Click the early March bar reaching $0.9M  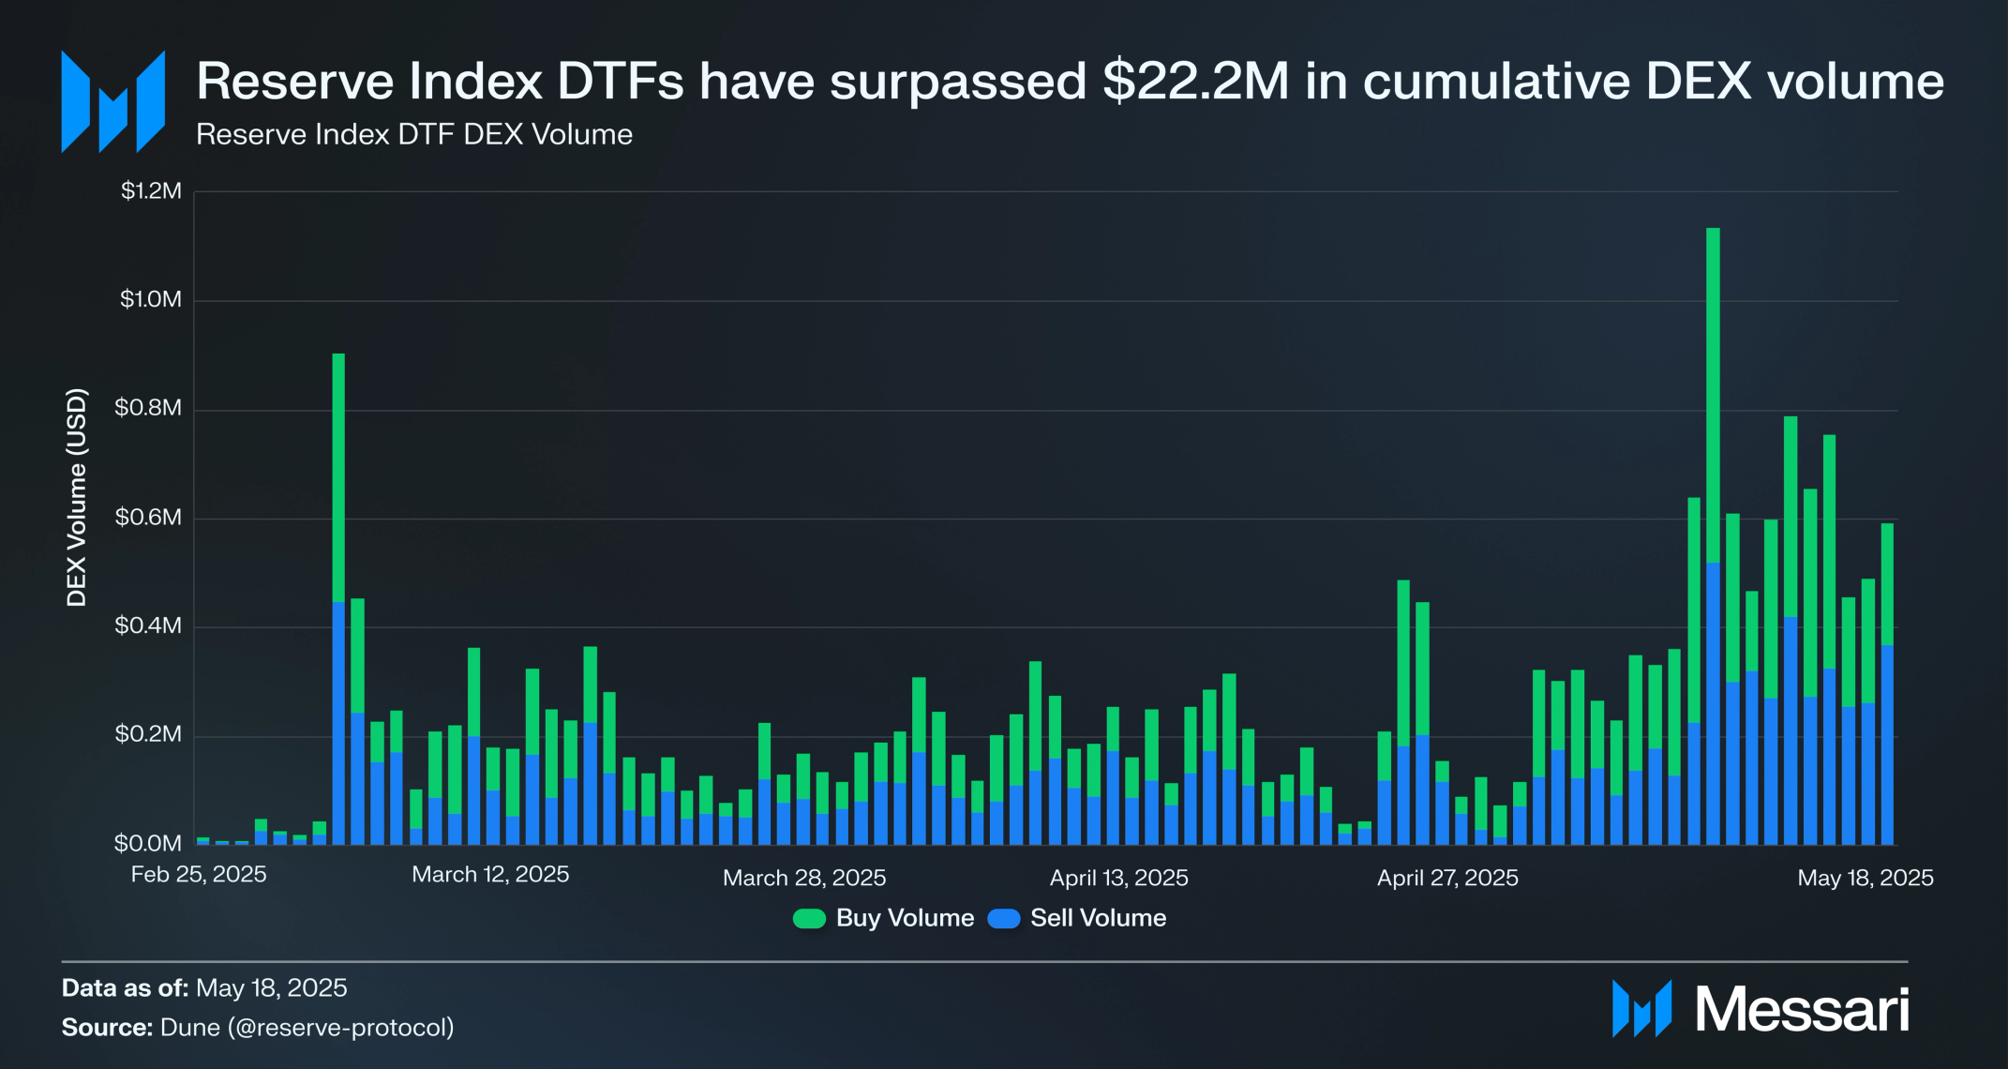338,599
